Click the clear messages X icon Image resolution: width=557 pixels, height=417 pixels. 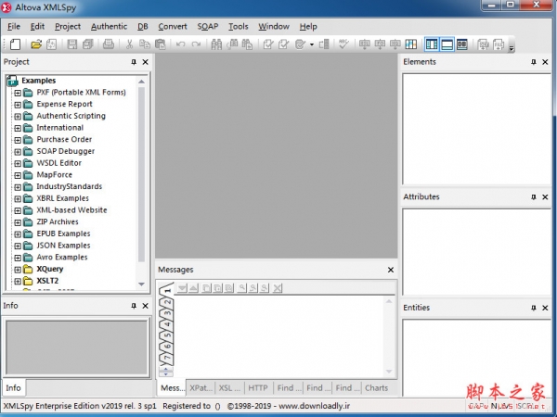point(277,289)
